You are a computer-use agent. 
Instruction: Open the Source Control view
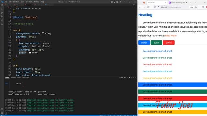pyautogui.click(x=2, y=13)
